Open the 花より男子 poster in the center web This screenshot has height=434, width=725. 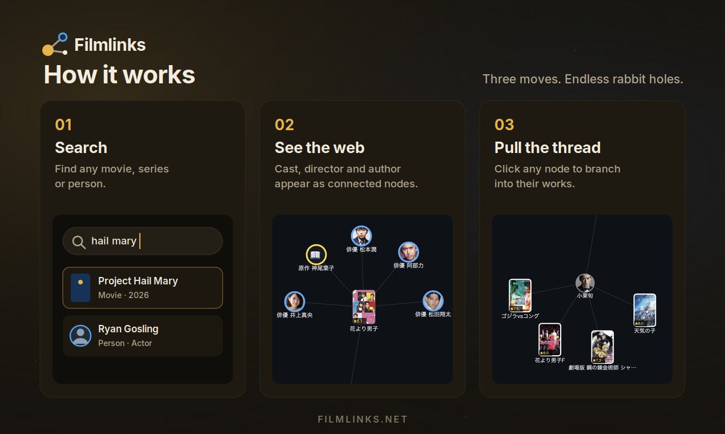pos(364,307)
